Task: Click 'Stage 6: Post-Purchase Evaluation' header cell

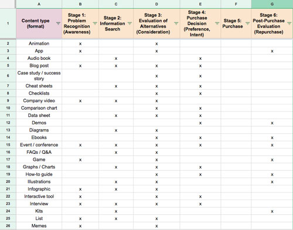Action: 272,23
